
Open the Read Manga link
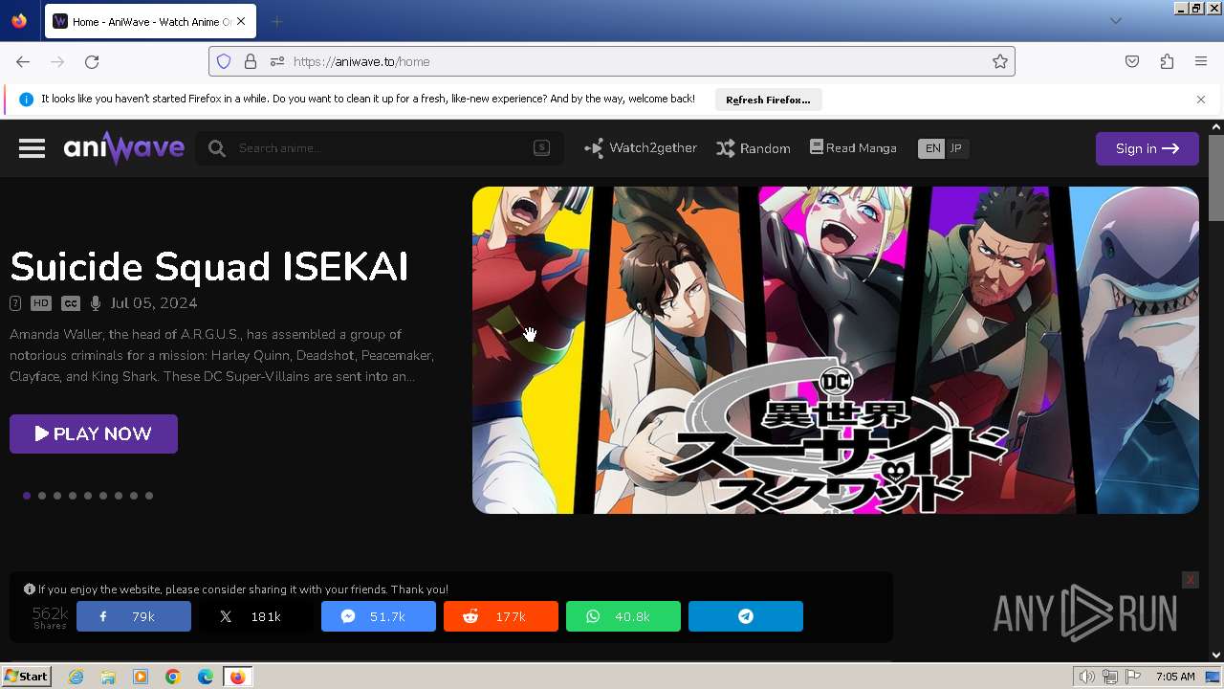coord(853,147)
